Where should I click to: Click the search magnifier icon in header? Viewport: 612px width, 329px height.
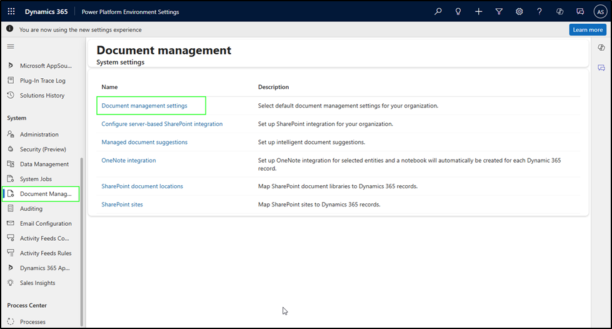click(438, 11)
